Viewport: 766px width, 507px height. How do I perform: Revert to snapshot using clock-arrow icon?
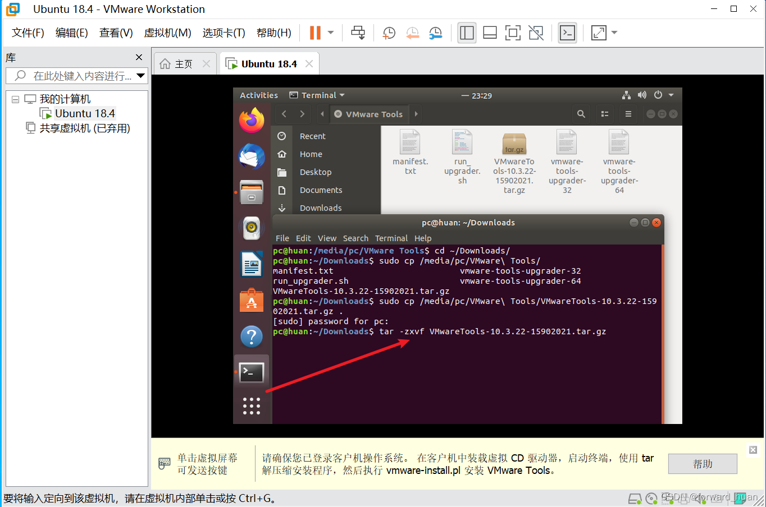(412, 33)
